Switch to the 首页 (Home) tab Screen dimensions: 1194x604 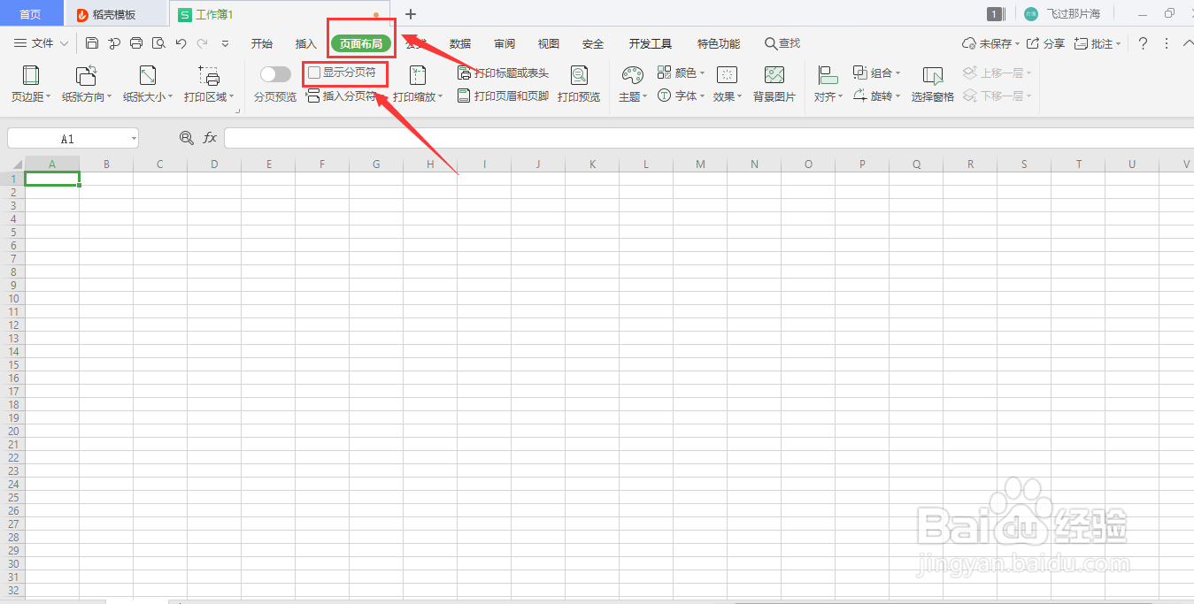(x=31, y=13)
